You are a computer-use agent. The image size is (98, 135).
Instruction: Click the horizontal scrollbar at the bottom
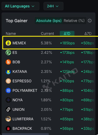tap(25, 134)
